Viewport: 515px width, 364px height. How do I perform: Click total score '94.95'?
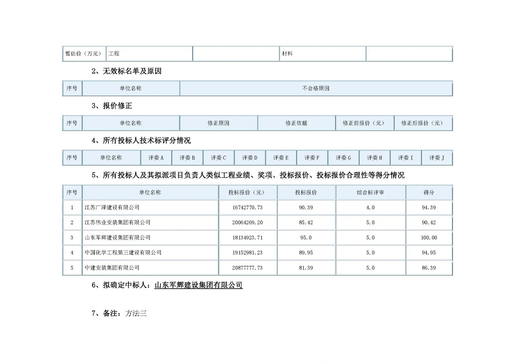[x=429, y=253]
